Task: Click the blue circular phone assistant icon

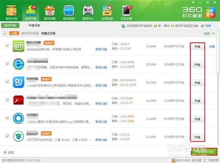Action: click(x=18, y=118)
